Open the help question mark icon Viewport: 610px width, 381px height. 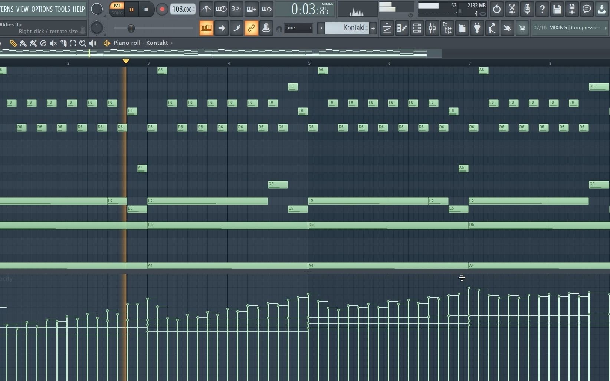pyautogui.click(x=542, y=9)
